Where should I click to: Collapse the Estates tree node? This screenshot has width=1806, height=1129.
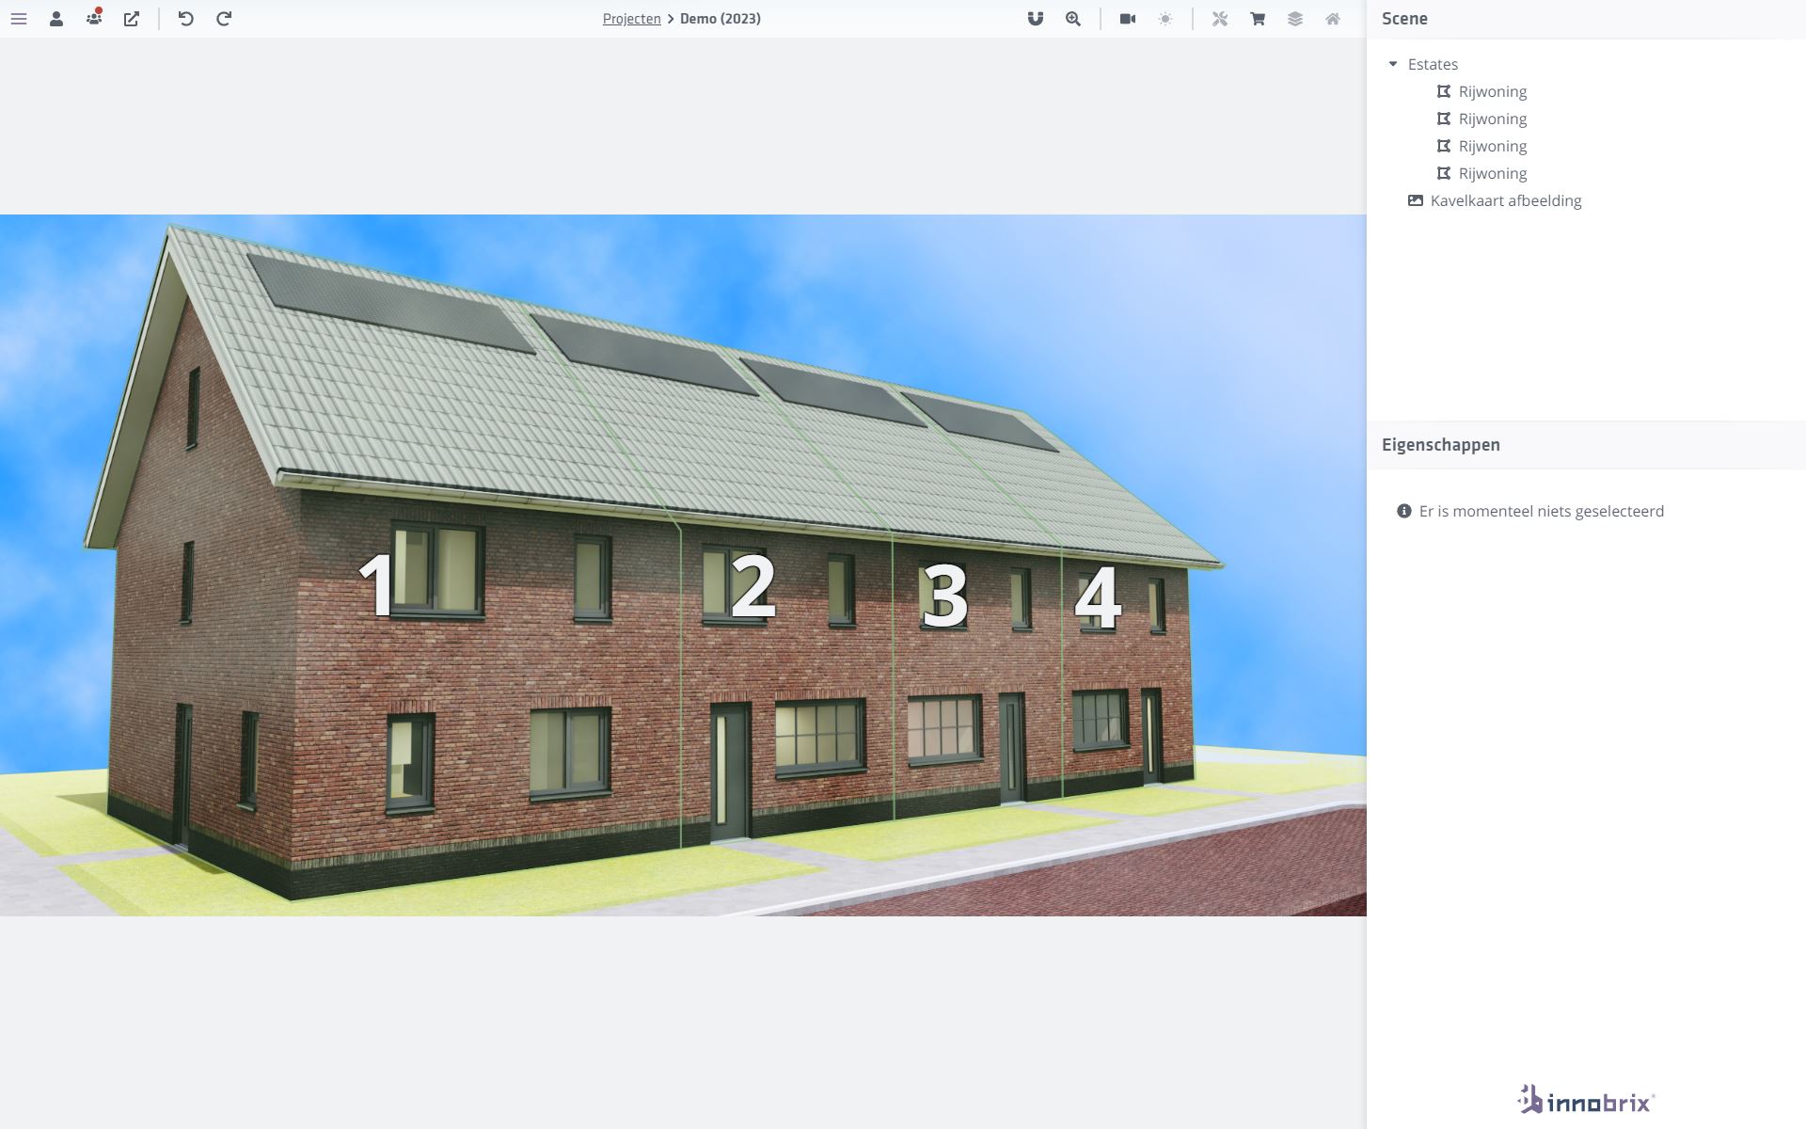1393,63
